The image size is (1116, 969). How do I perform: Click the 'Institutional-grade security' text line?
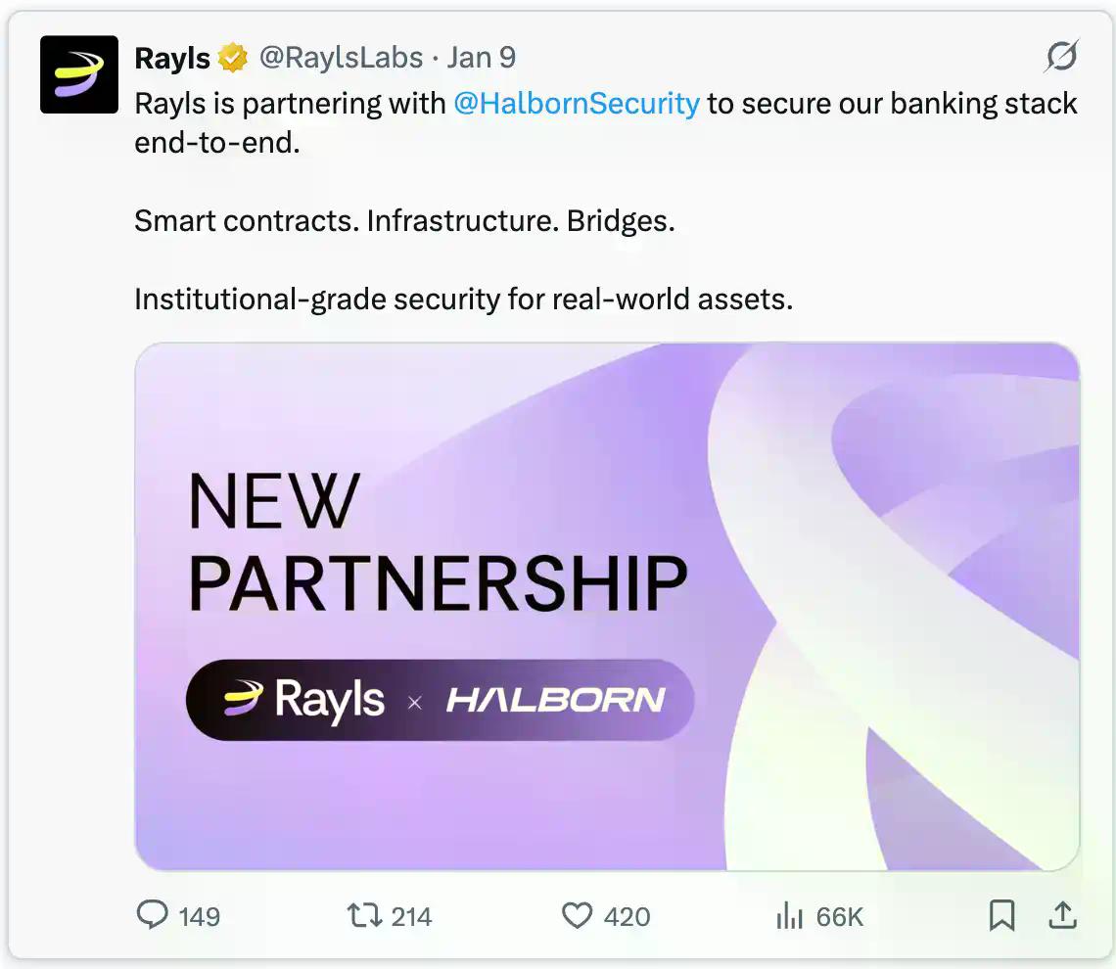[x=463, y=299]
